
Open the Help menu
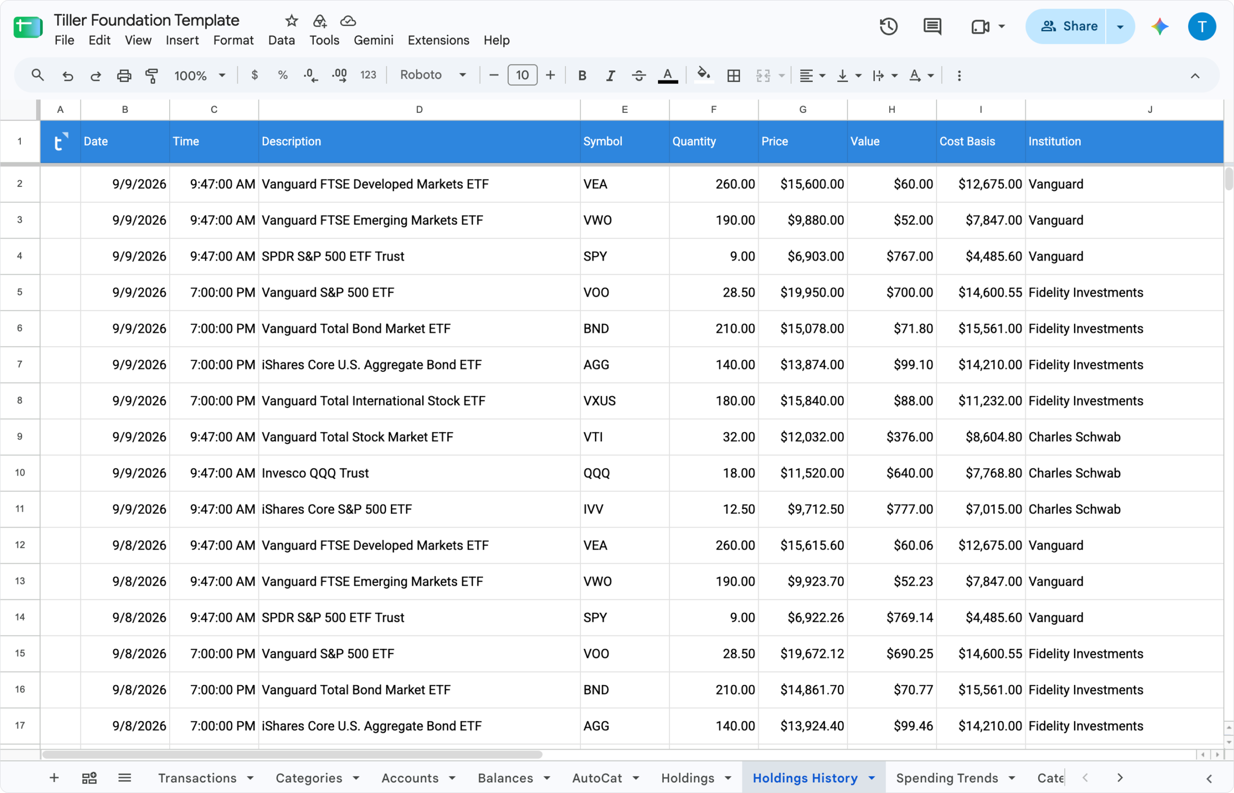[x=496, y=40]
